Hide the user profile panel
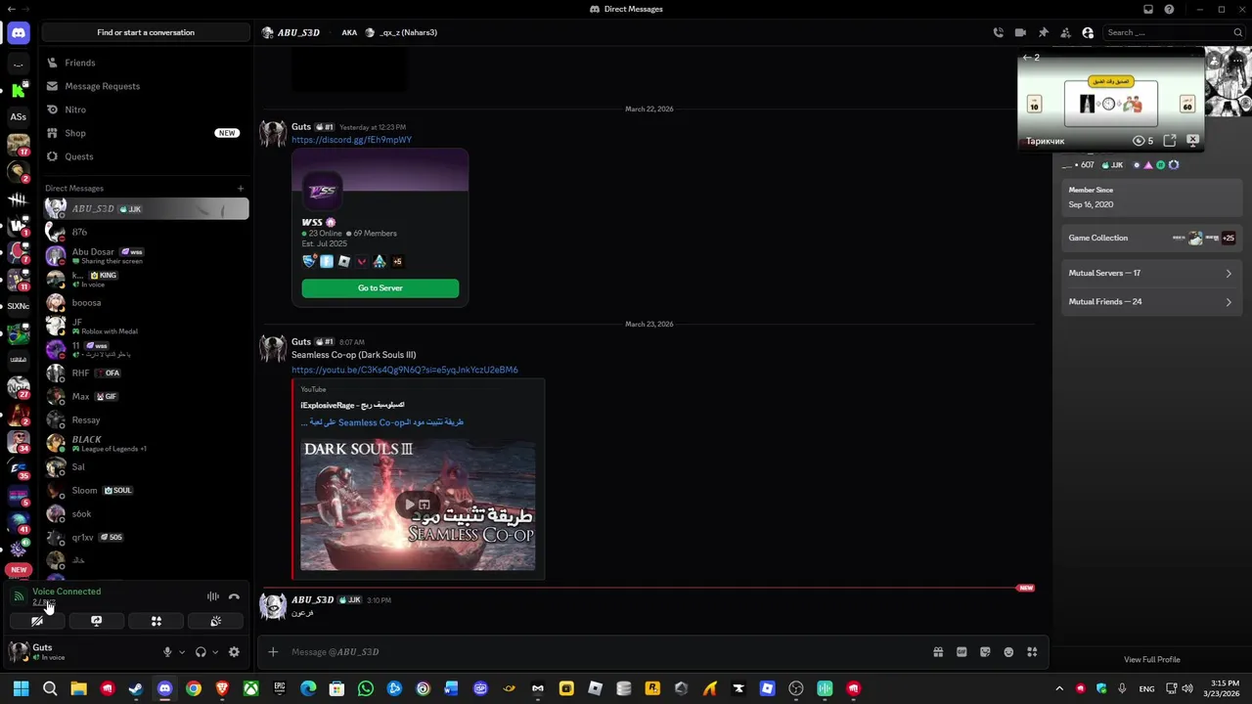This screenshot has width=1252, height=704. pyautogui.click(x=1088, y=32)
